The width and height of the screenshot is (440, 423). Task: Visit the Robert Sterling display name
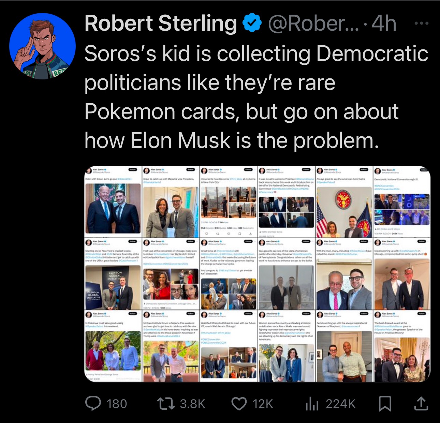pos(160,23)
